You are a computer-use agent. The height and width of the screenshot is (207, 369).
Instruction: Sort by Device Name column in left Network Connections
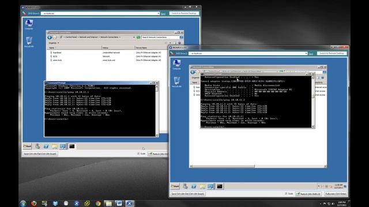(151, 48)
